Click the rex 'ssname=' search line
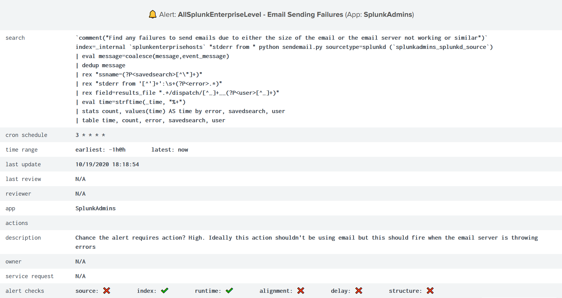 click(139, 75)
